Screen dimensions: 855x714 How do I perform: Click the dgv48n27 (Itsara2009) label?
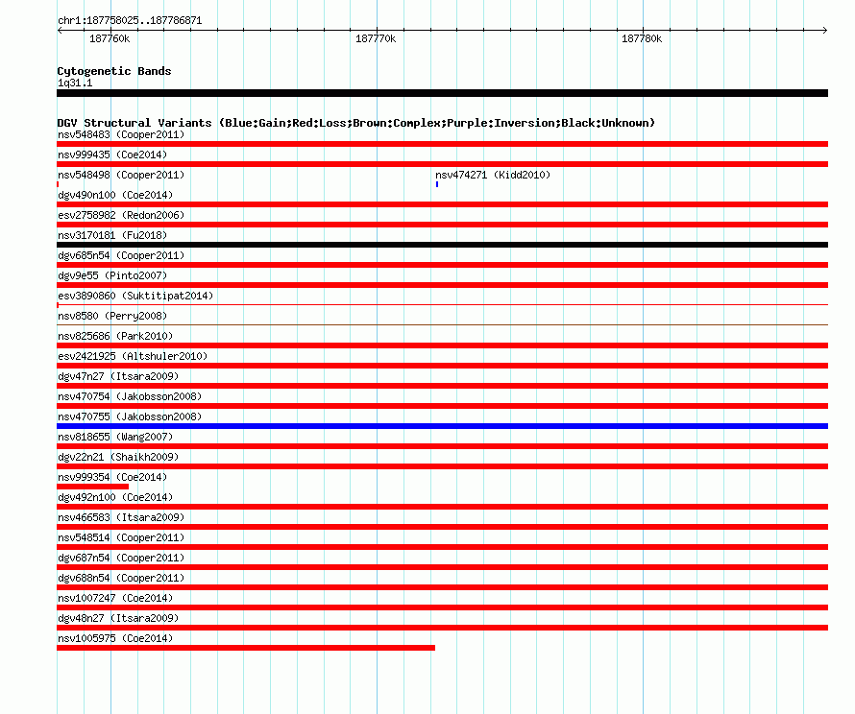(x=118, y=618)
